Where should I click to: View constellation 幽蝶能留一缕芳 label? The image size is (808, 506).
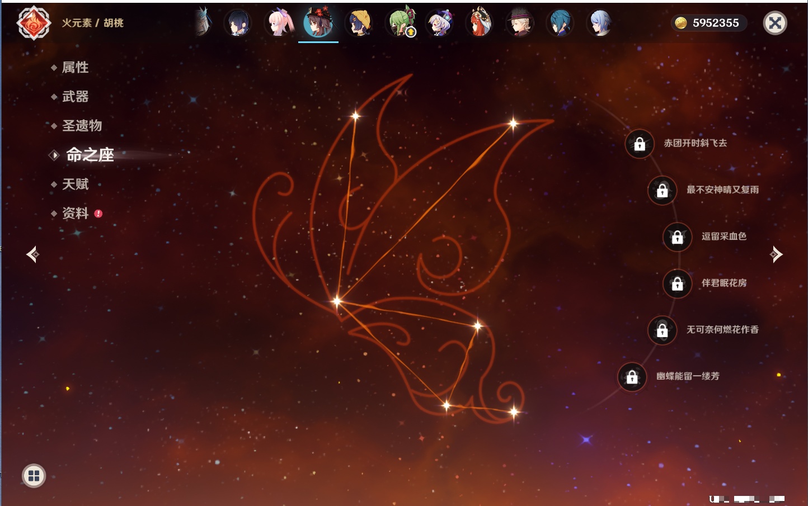[x=688, y=376]
